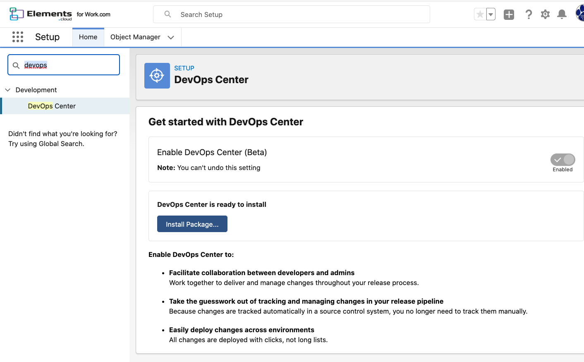Open the Object Manager dropdown chevron
This screenshot has height=362, width=584.
pyautogui.click(x=171, y=37)
